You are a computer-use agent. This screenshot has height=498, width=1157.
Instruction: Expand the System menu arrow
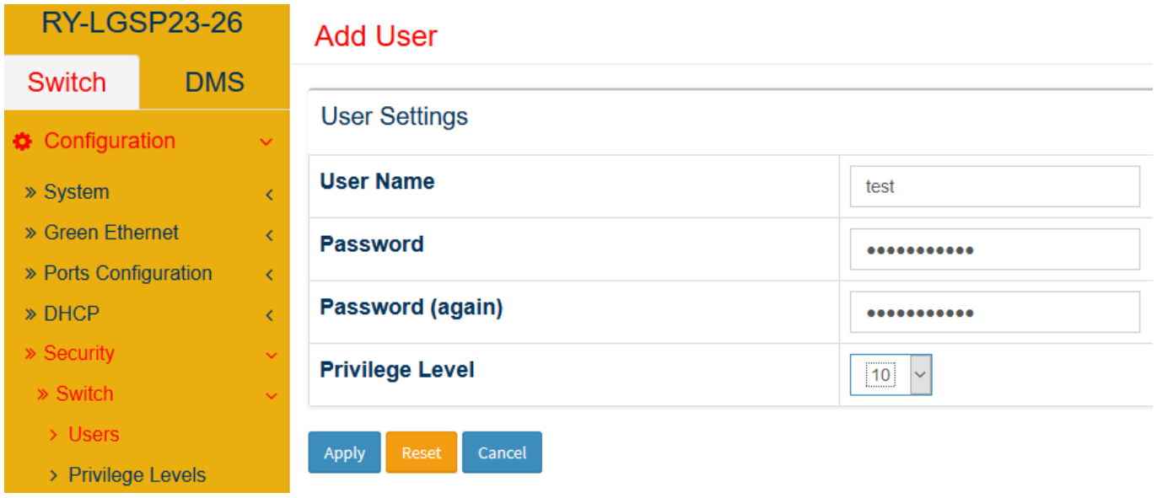click(269, 195)
